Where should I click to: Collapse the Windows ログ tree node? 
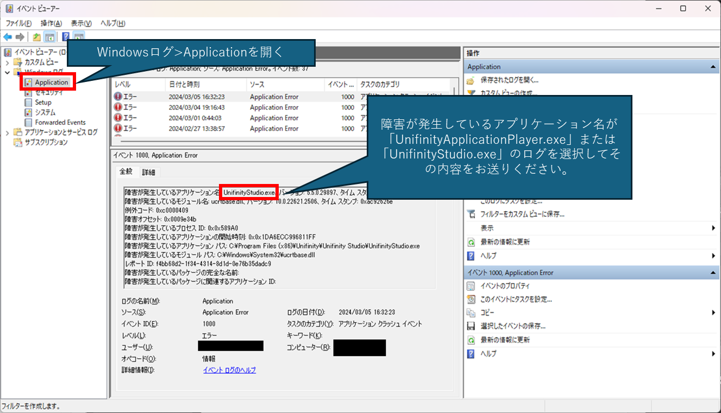click(x=7, y=72)
